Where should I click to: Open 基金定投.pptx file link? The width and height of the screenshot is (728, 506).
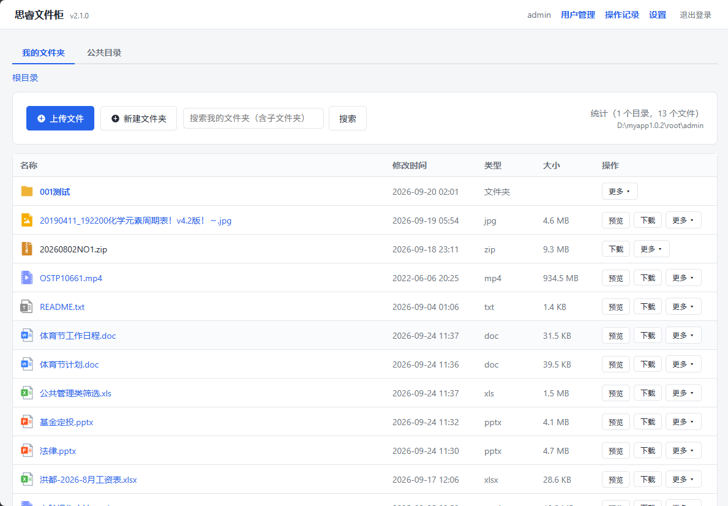[66, 422]
